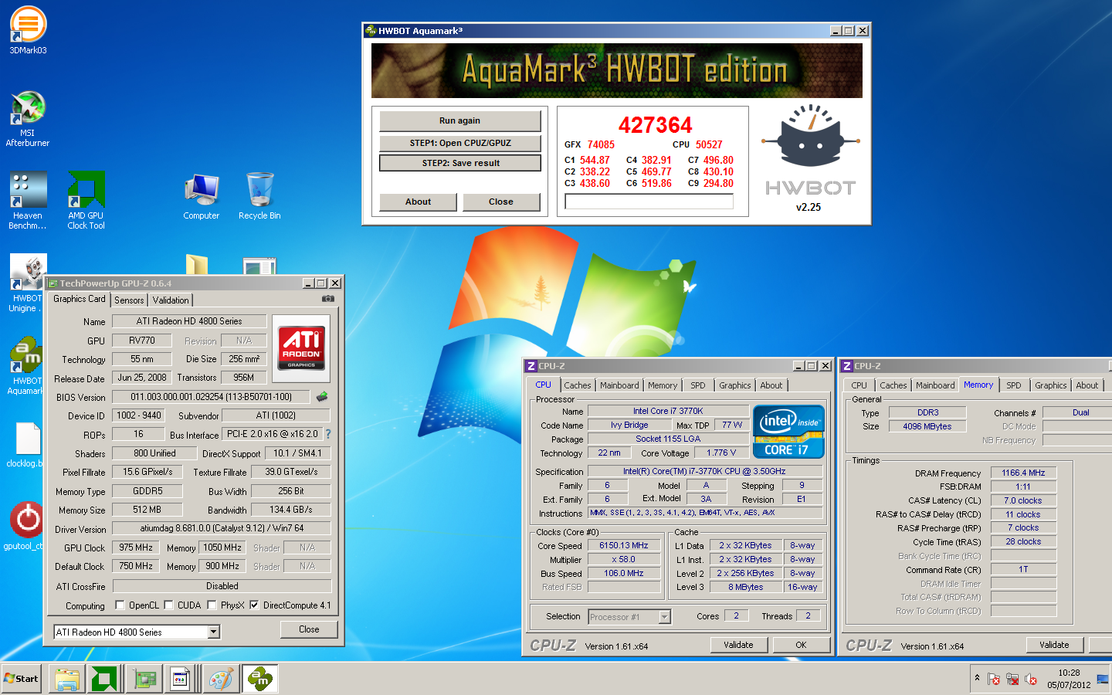
Task: Click OK in the left CPU-Z window
Action: tap(802, 645)
